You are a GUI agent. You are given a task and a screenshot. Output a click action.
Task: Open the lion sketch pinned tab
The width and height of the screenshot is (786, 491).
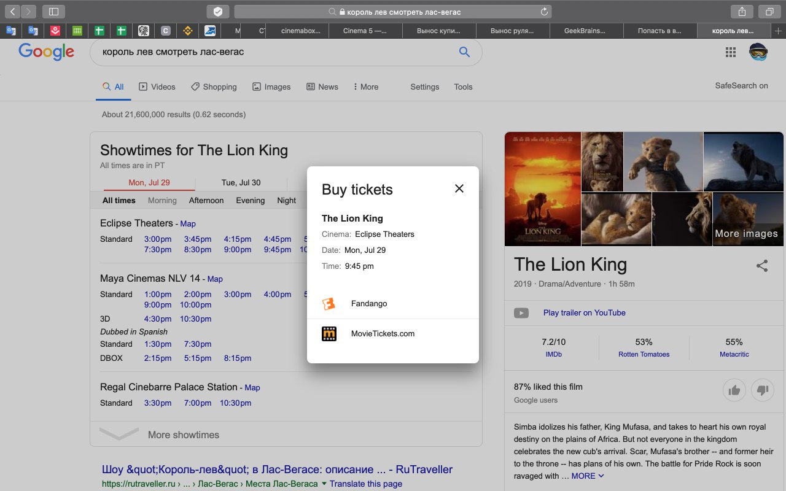point(143,31)
